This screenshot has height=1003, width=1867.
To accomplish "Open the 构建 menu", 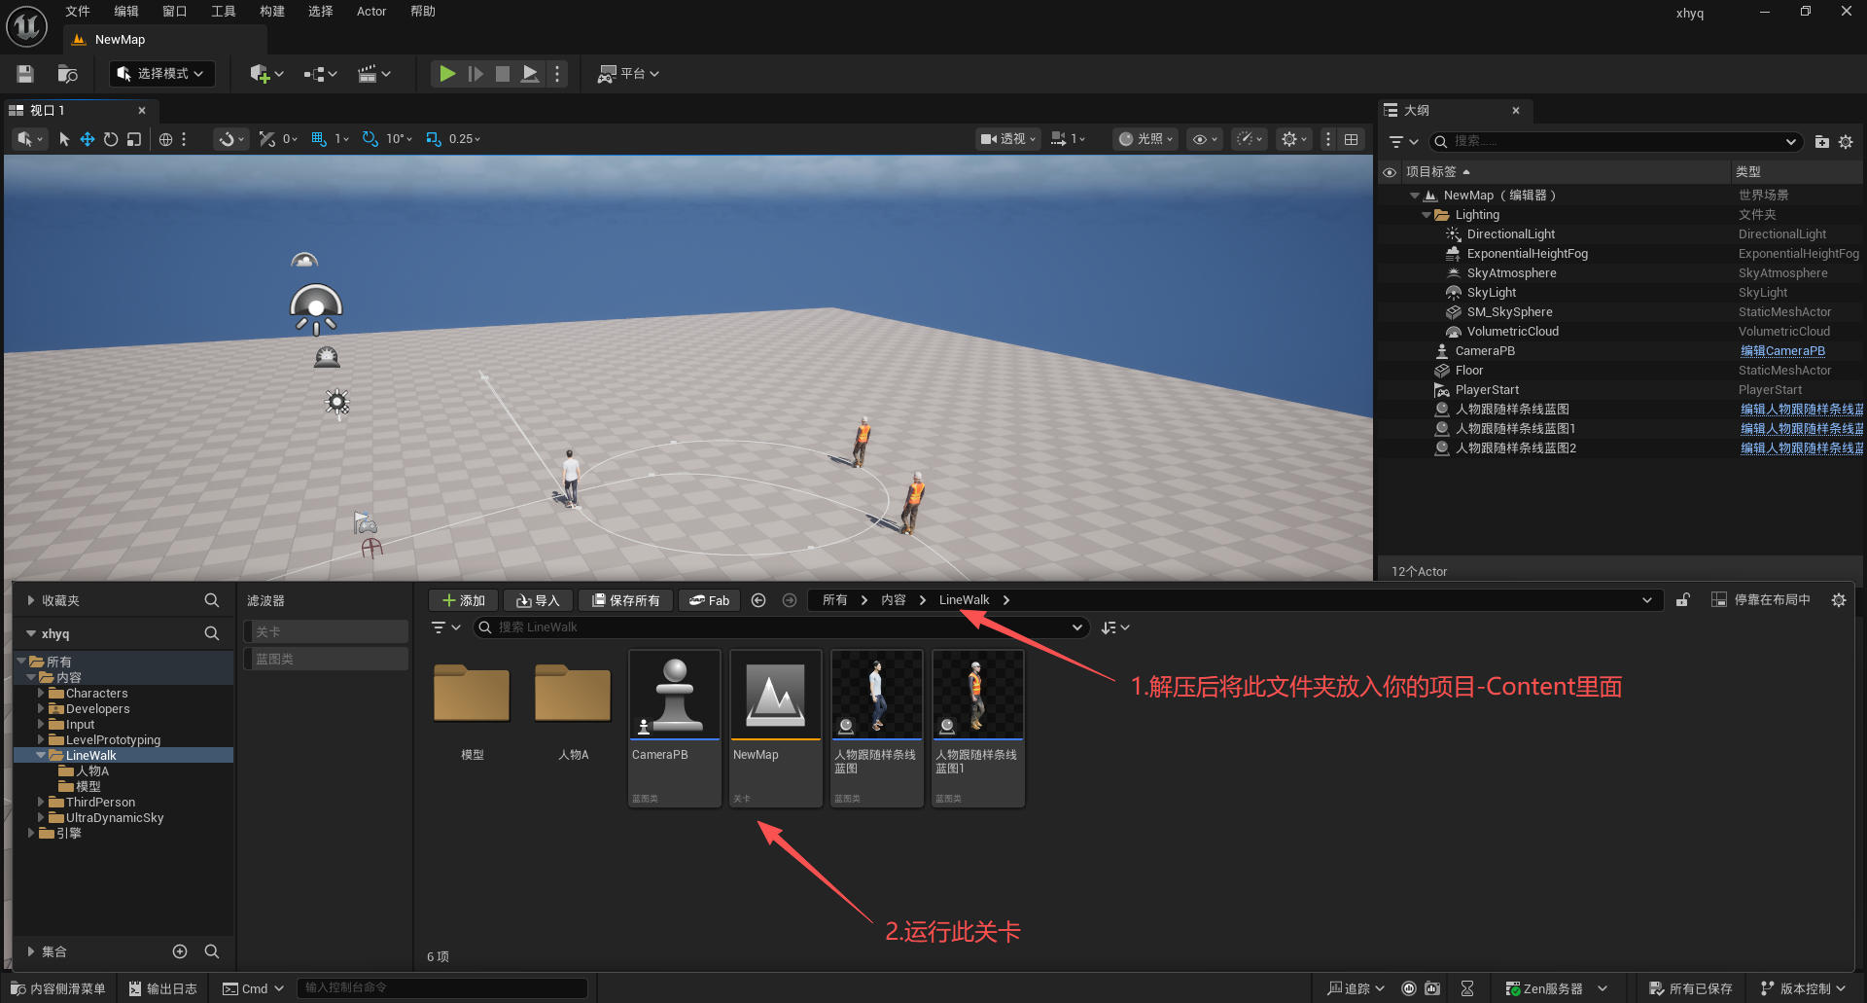I will [272, 12].
